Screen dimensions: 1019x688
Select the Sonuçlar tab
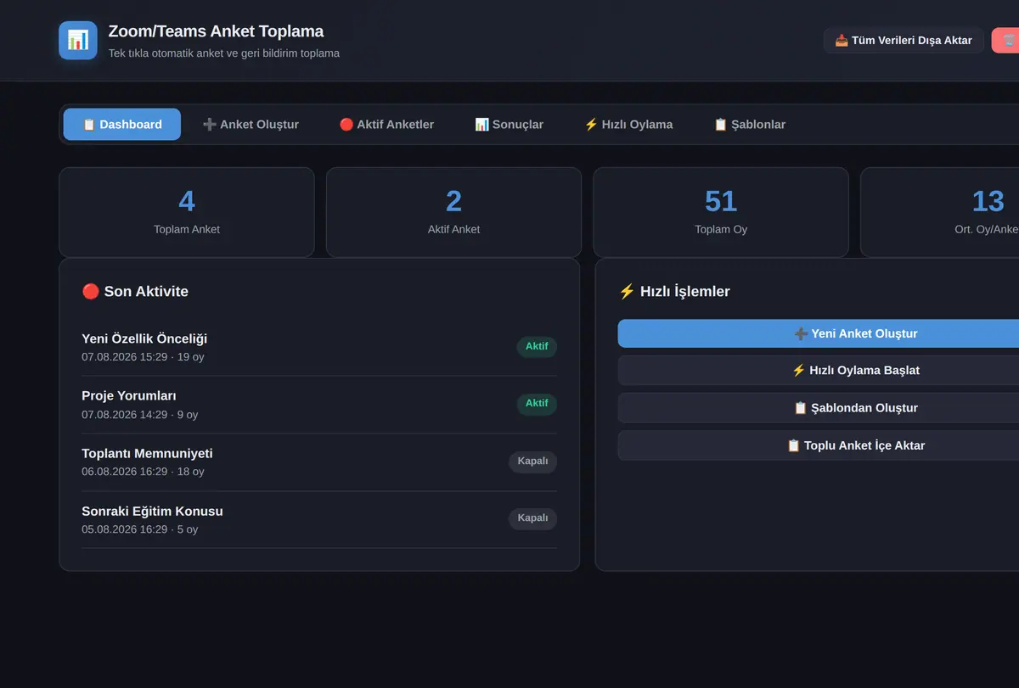tap(509, 124)
